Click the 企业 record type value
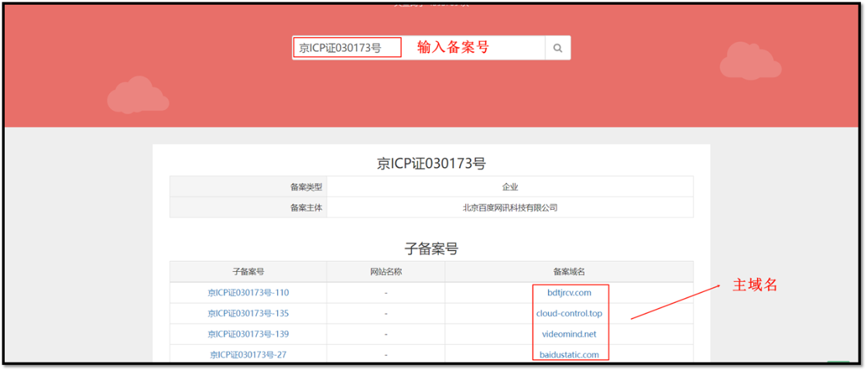 pos(510,187)
